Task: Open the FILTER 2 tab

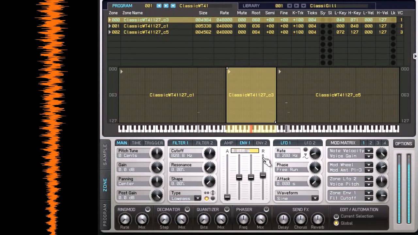Action: coord(204,143)
